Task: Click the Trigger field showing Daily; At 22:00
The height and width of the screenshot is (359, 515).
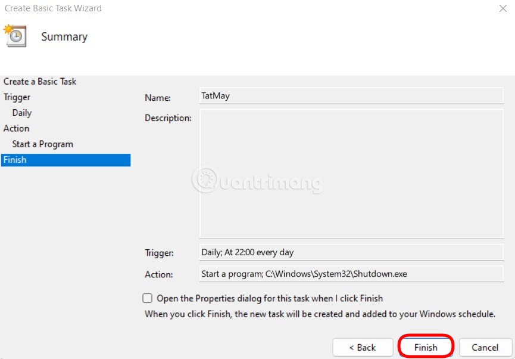Action: click(351, 252)
